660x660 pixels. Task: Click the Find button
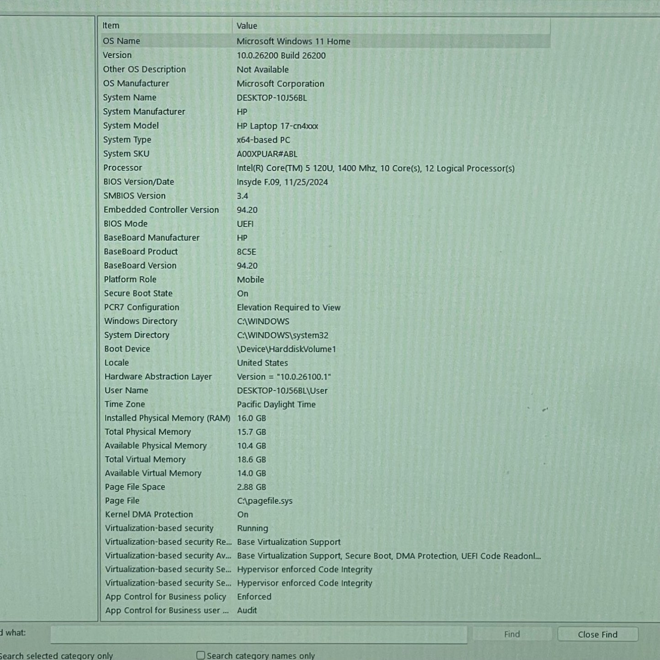point(512,634)
